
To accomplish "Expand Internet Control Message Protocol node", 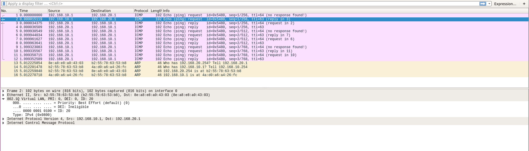I will [3, 123].
